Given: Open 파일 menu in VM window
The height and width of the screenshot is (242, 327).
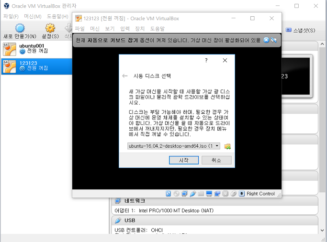Looking at the screenshot, I should pos(80,29).
